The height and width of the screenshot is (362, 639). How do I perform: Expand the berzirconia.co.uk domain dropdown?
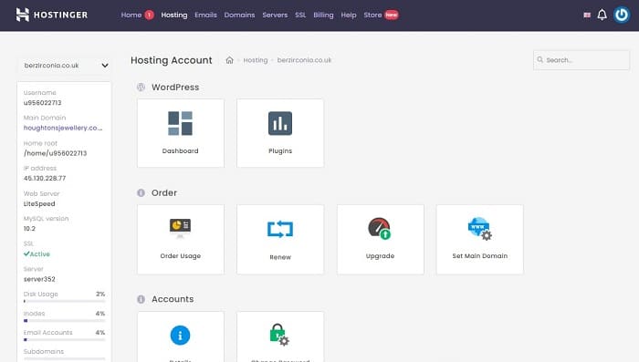65,65
